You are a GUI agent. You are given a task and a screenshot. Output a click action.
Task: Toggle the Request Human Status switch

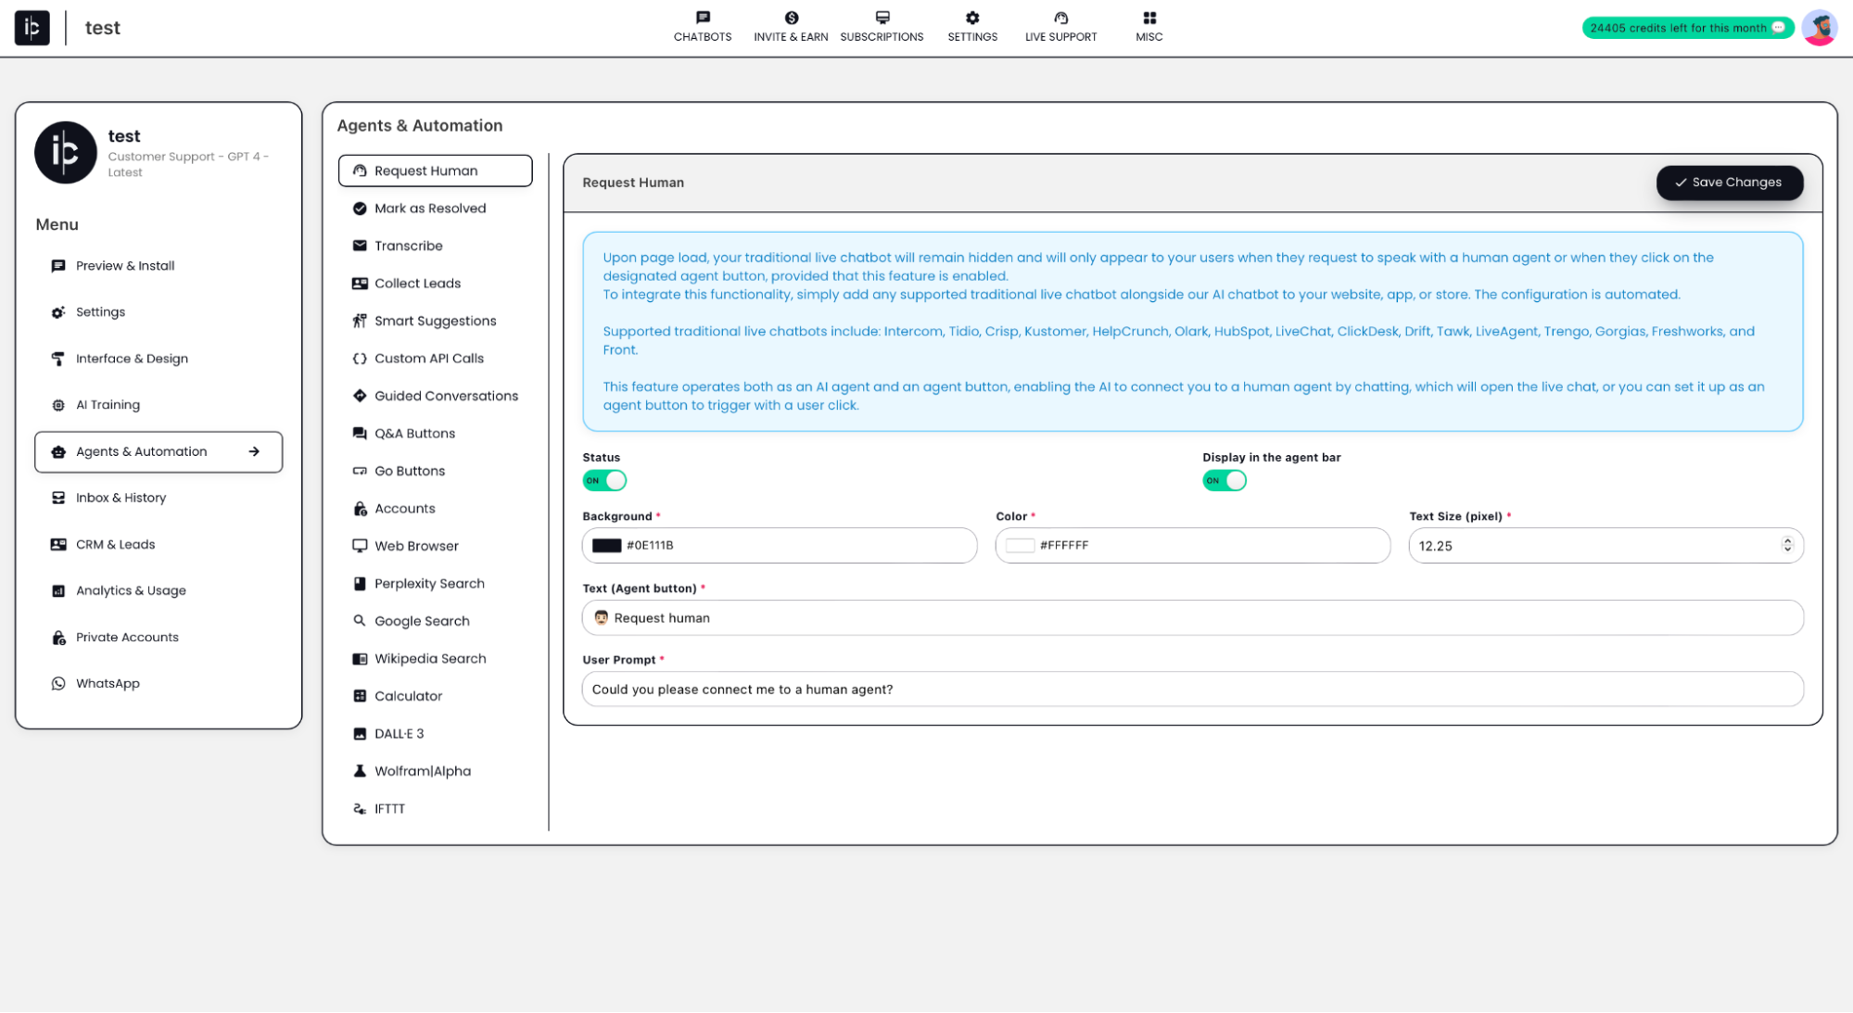pos(604,480)
